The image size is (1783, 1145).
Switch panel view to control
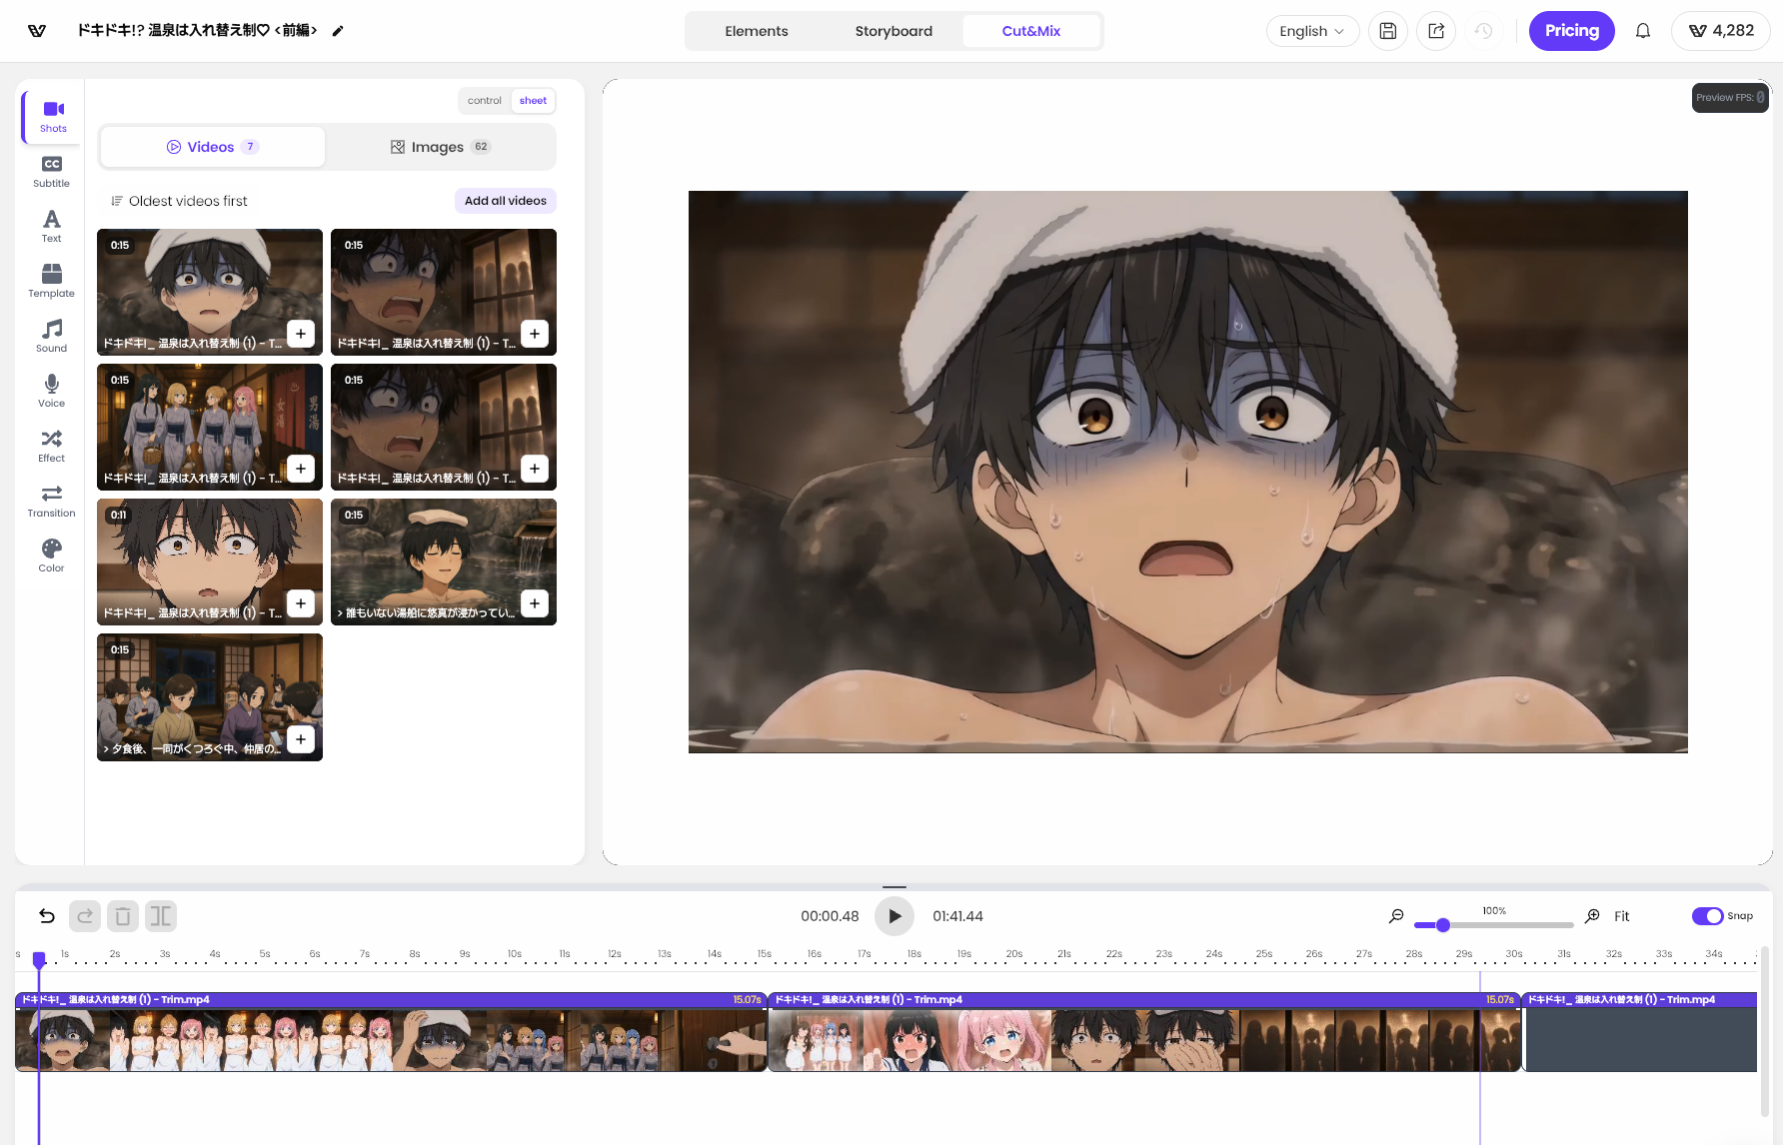point(485,101)
